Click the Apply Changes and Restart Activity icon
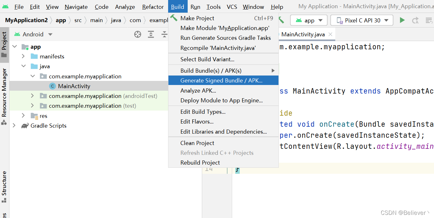 [x=415, y=21]
